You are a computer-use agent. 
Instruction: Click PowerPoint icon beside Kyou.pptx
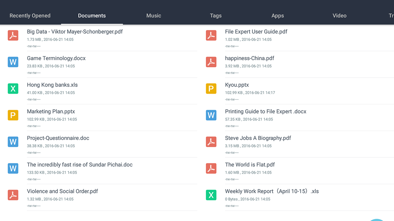click(x=211, y=88)
